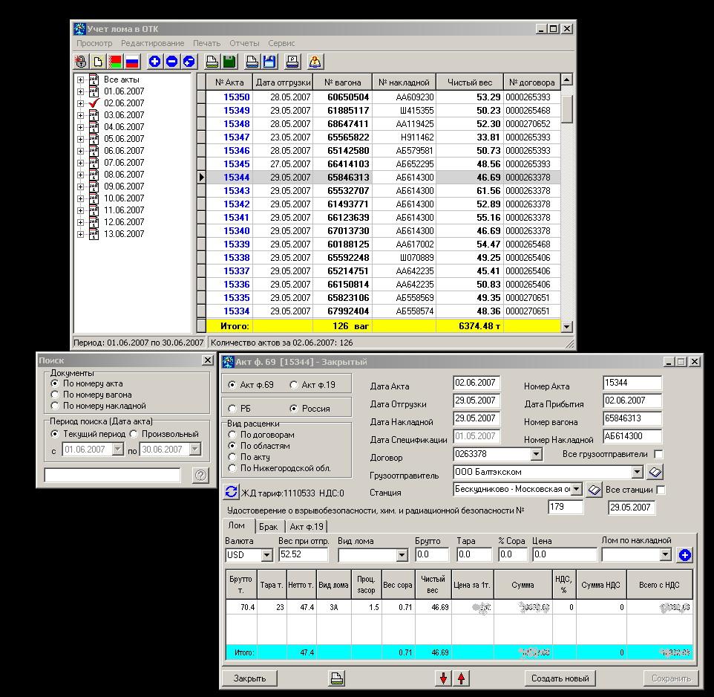The width and height of the screenshot is (714, 697).
Task: Click the Создать новый button
Action: point(560,678)
